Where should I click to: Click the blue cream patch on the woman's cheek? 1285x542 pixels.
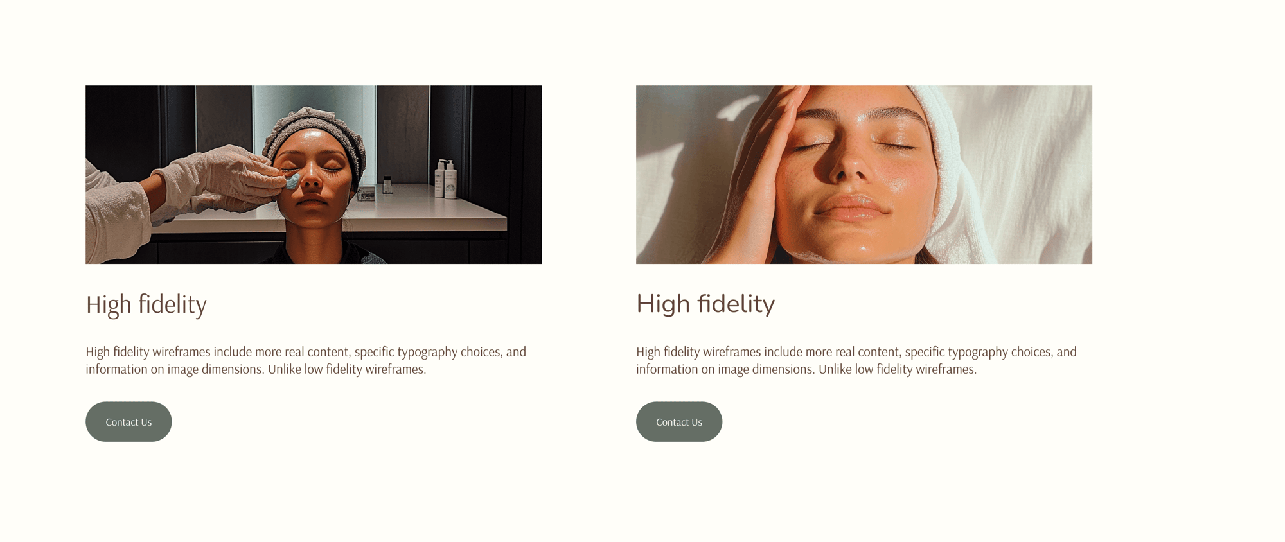[292, 181]
